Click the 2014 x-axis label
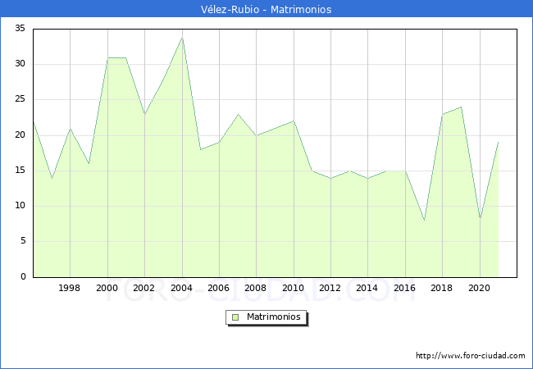Viewport: 533px width, 369px height. [x=367, y=288]
